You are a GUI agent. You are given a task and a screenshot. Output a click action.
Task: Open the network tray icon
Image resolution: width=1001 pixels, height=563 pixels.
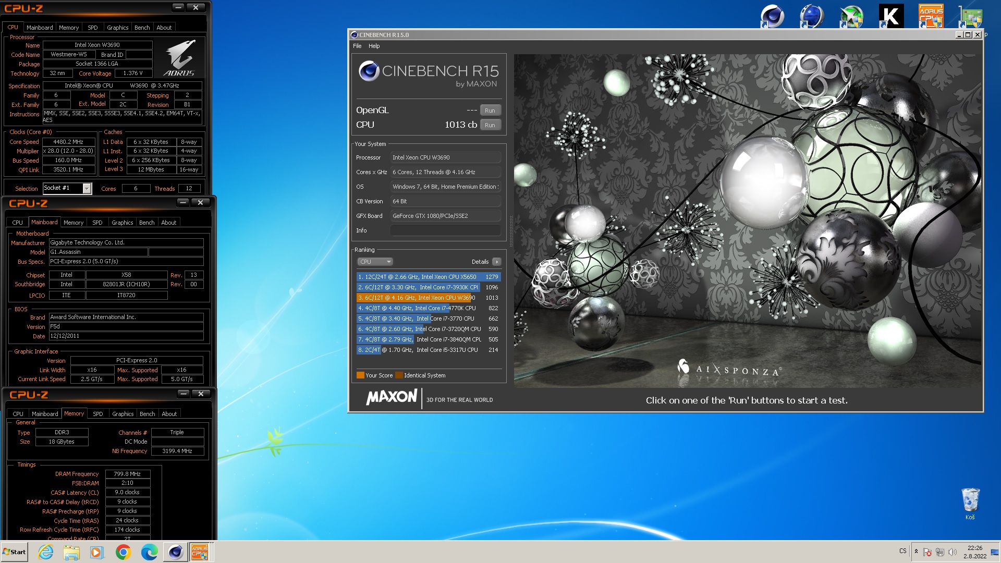point(940,552)
